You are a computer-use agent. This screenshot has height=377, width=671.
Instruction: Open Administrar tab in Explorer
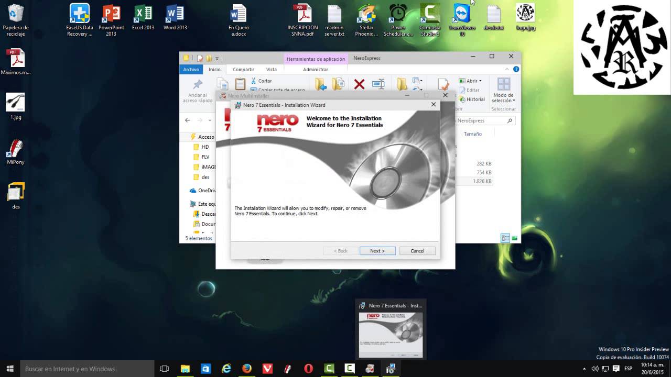[316, 69]
